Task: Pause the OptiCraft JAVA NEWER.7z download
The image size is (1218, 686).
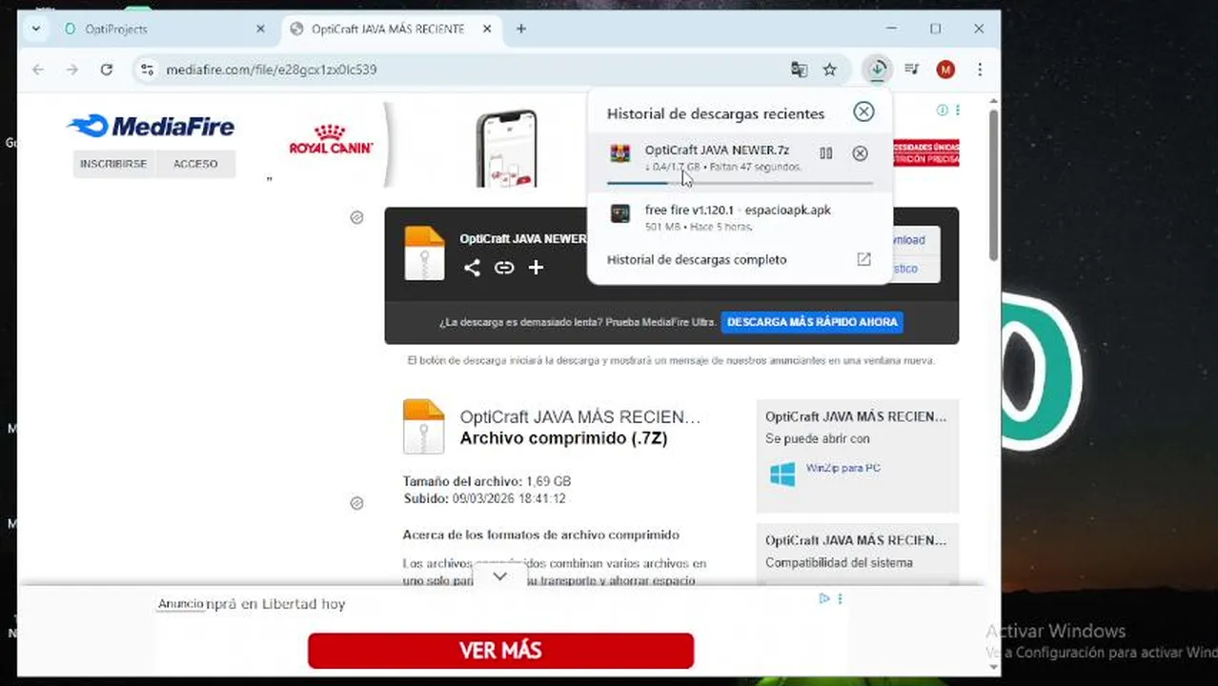Action: click(x=825, y=153)
